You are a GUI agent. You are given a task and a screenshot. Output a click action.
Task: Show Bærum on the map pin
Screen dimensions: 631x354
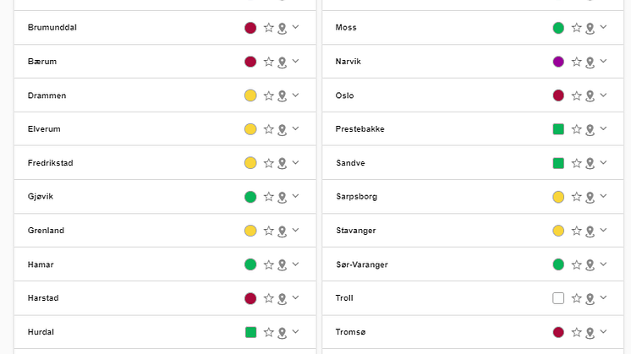click(x=283, y=63)
